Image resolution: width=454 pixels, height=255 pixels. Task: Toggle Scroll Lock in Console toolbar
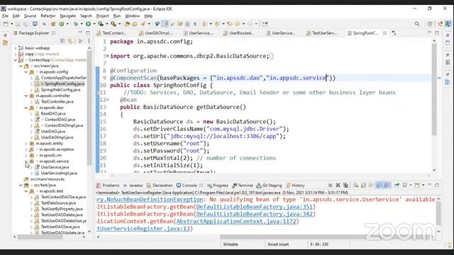coord(363,186)
